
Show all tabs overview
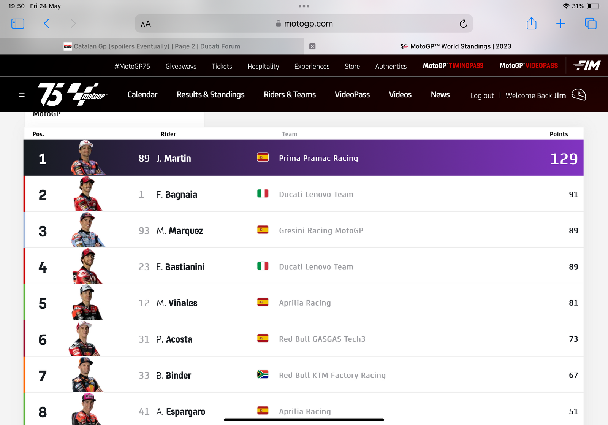pyautogui.click(x=591, y=24)
